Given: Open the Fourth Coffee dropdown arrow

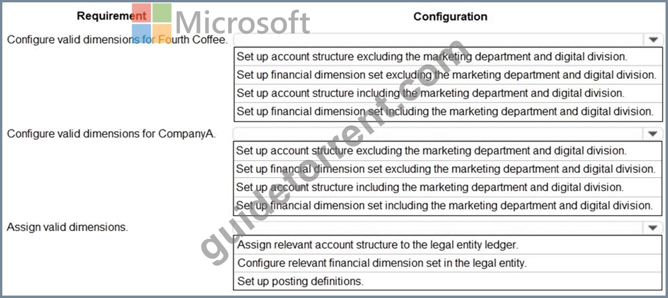Looking at the screenshot, I should [653, 40].
